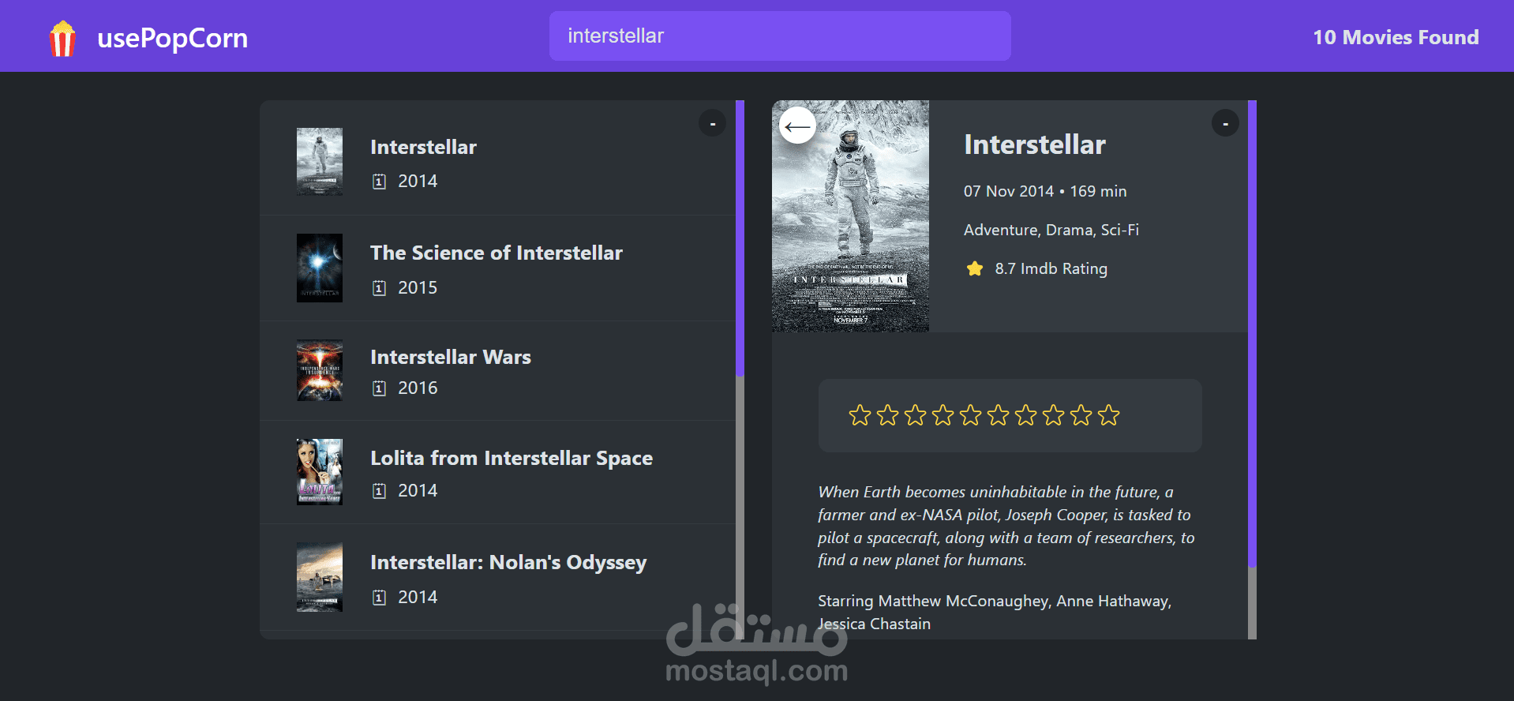This screenshot has width=1514, height=701.
Task: Rate the movie 5 stars
Action: [x=970, y=415]
